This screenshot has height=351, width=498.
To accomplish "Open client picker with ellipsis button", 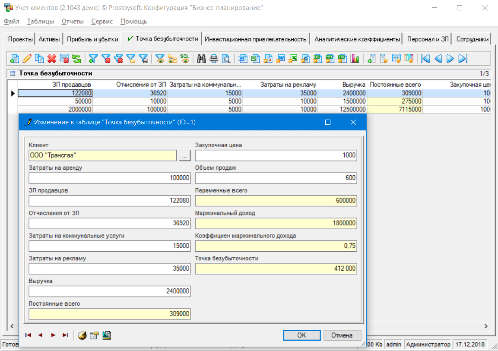I will (x=184, y=155).
